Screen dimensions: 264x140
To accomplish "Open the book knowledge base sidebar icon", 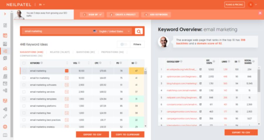I will coord(5,135).
